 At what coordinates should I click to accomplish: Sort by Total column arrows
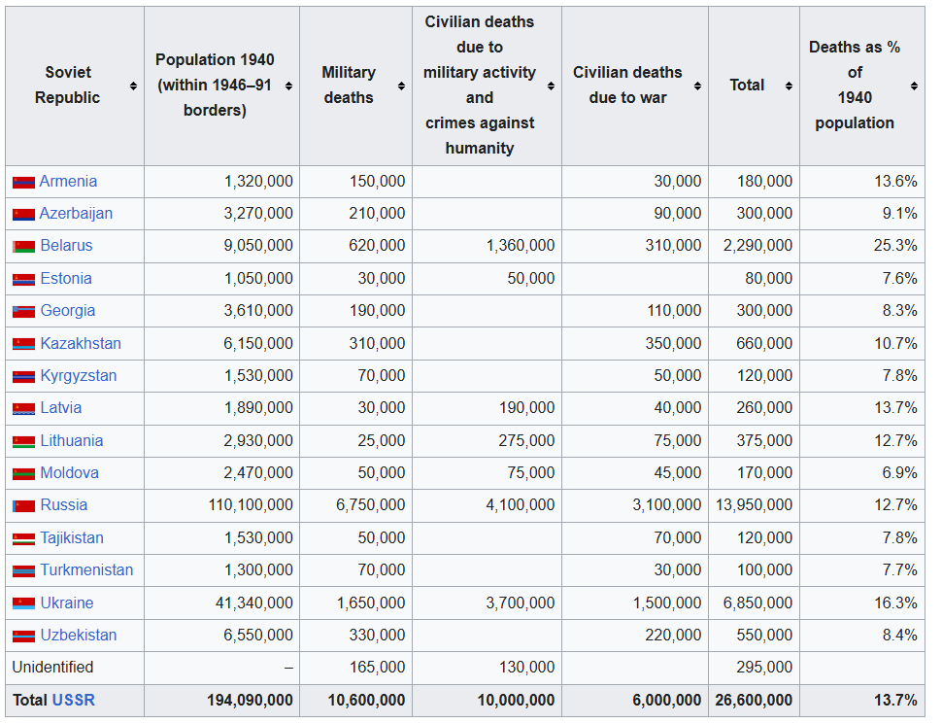coord(789,86)
